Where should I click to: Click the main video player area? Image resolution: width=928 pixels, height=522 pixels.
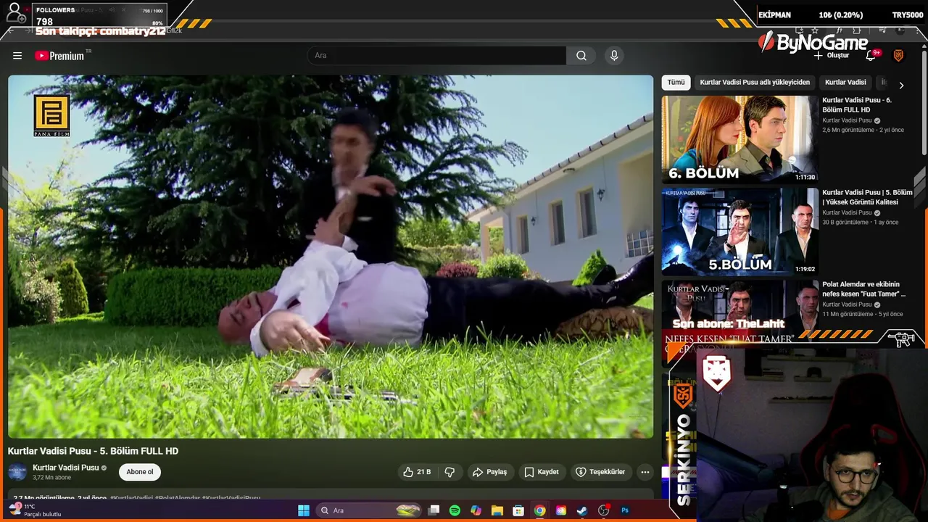pyautogui.click(x=331, y=257)
